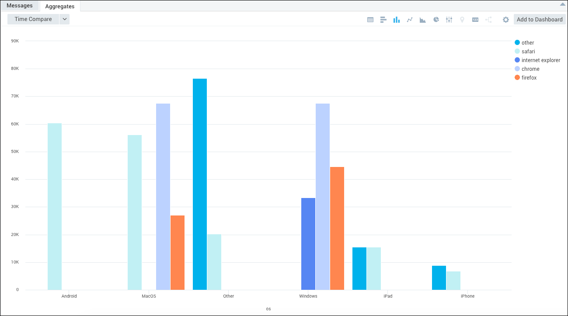
Task: Open the Time Compare dropdown arrow
Action: coord(64,19)
